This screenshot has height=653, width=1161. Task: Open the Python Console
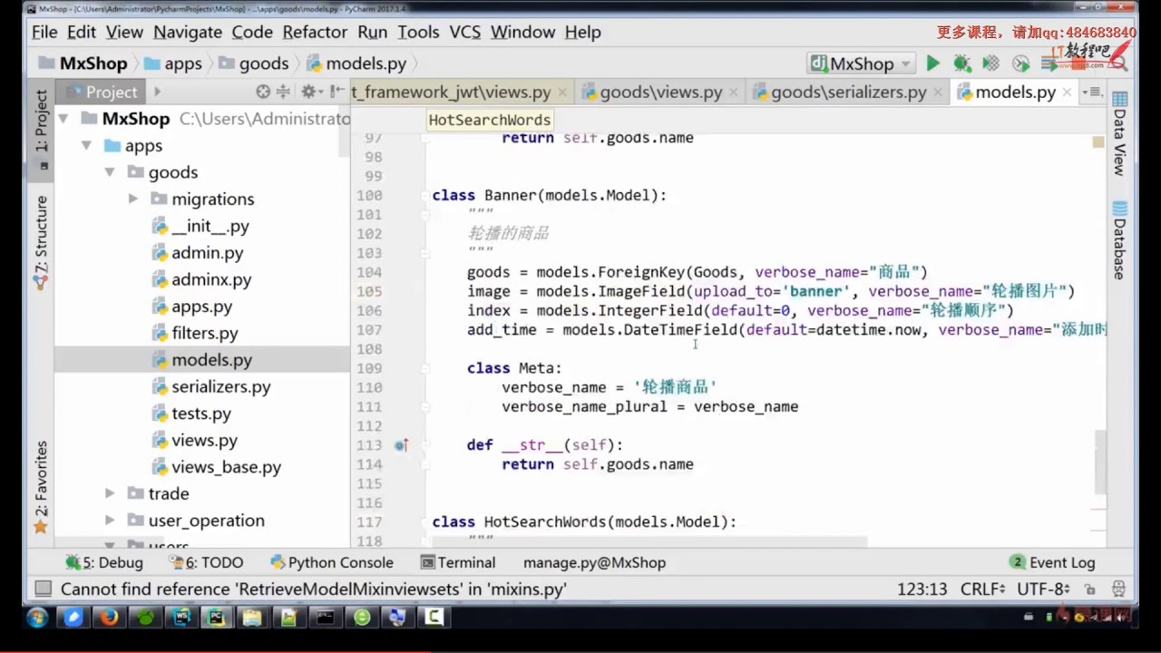pos(332,562)
